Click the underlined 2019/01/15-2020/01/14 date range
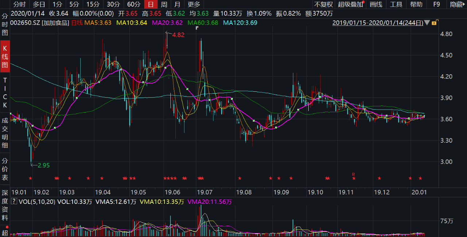This screenshot has width=467, height=237. 378,23
